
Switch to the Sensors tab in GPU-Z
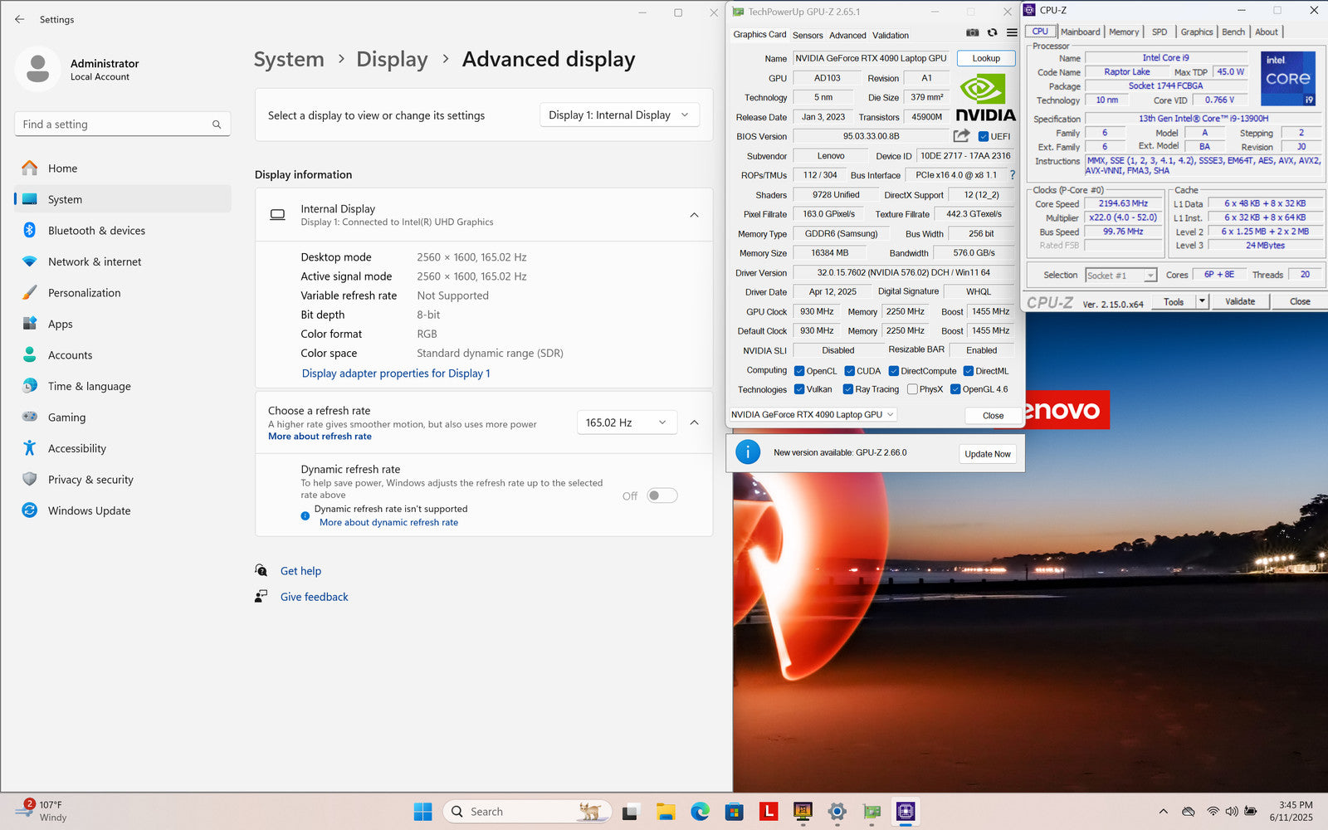coord(807,35)
